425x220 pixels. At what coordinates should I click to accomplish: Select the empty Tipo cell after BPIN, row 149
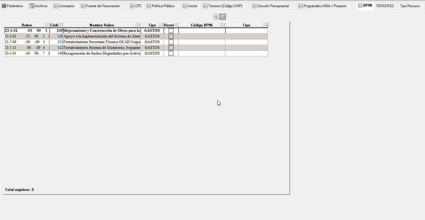(x=246, y=53)
